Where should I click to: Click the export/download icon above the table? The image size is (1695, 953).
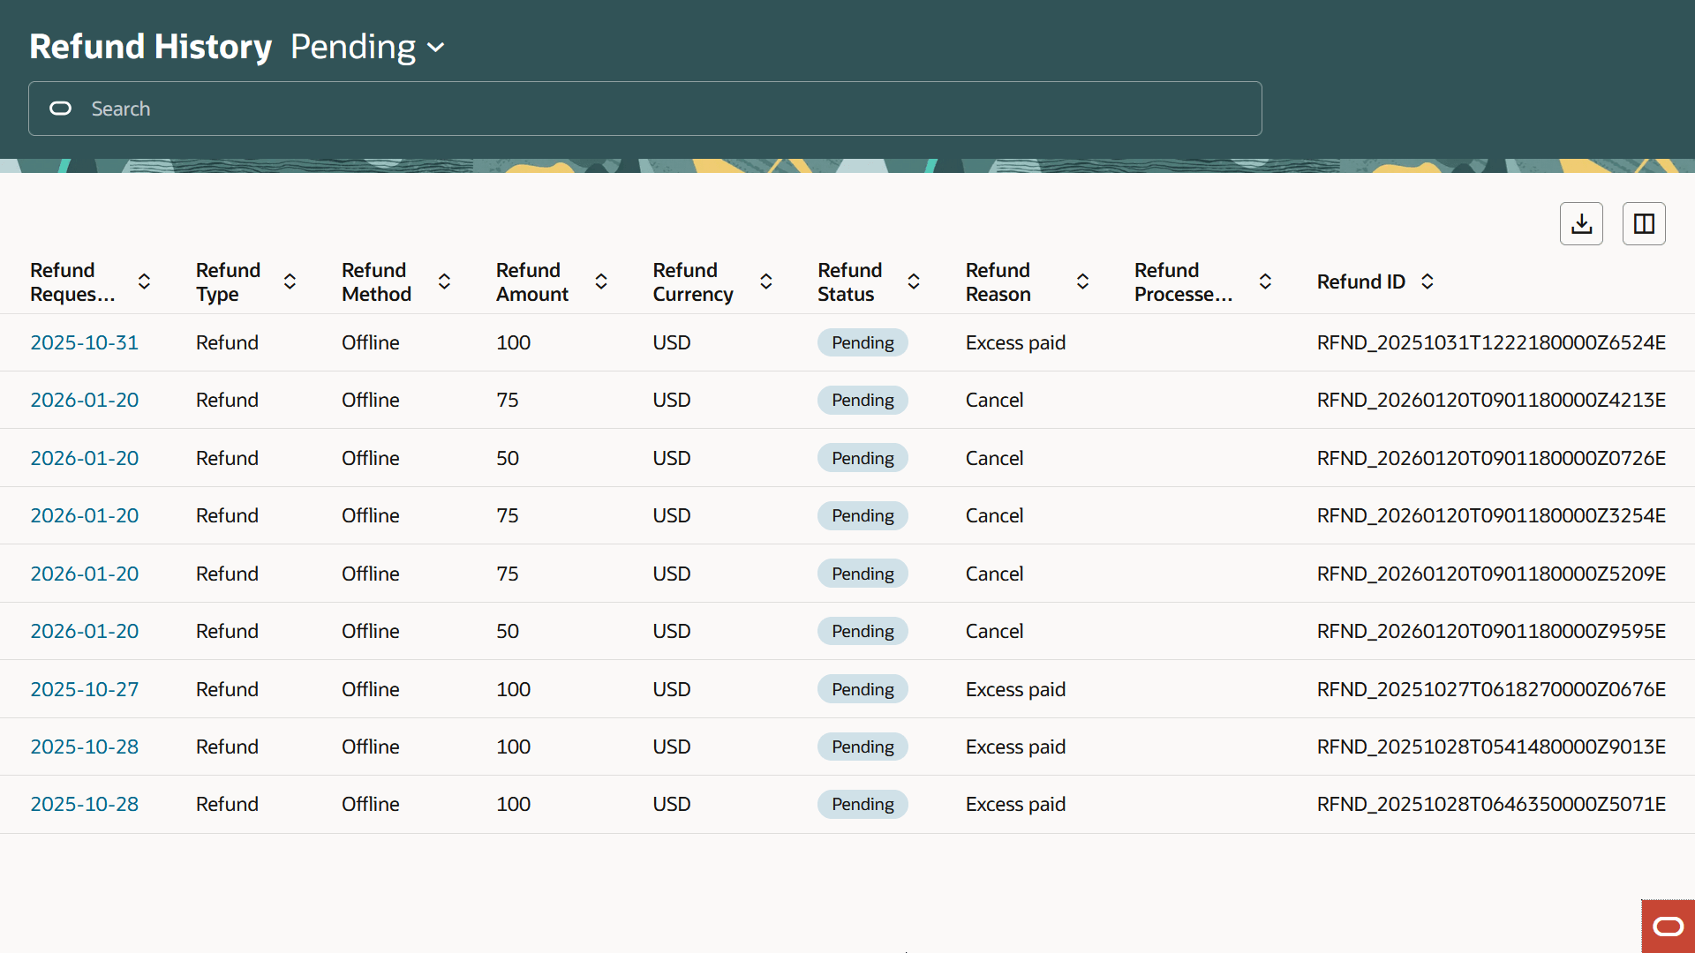[1581, 223]
